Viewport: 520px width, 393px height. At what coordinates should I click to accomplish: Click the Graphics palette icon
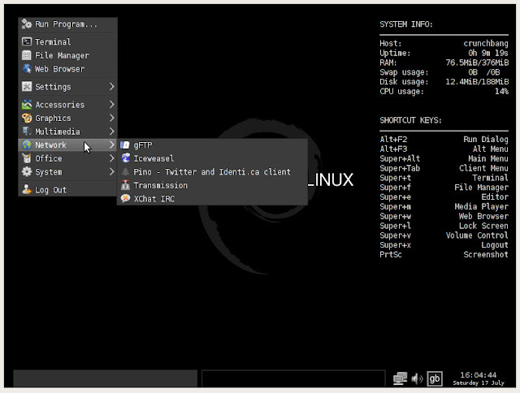[27, 118]
